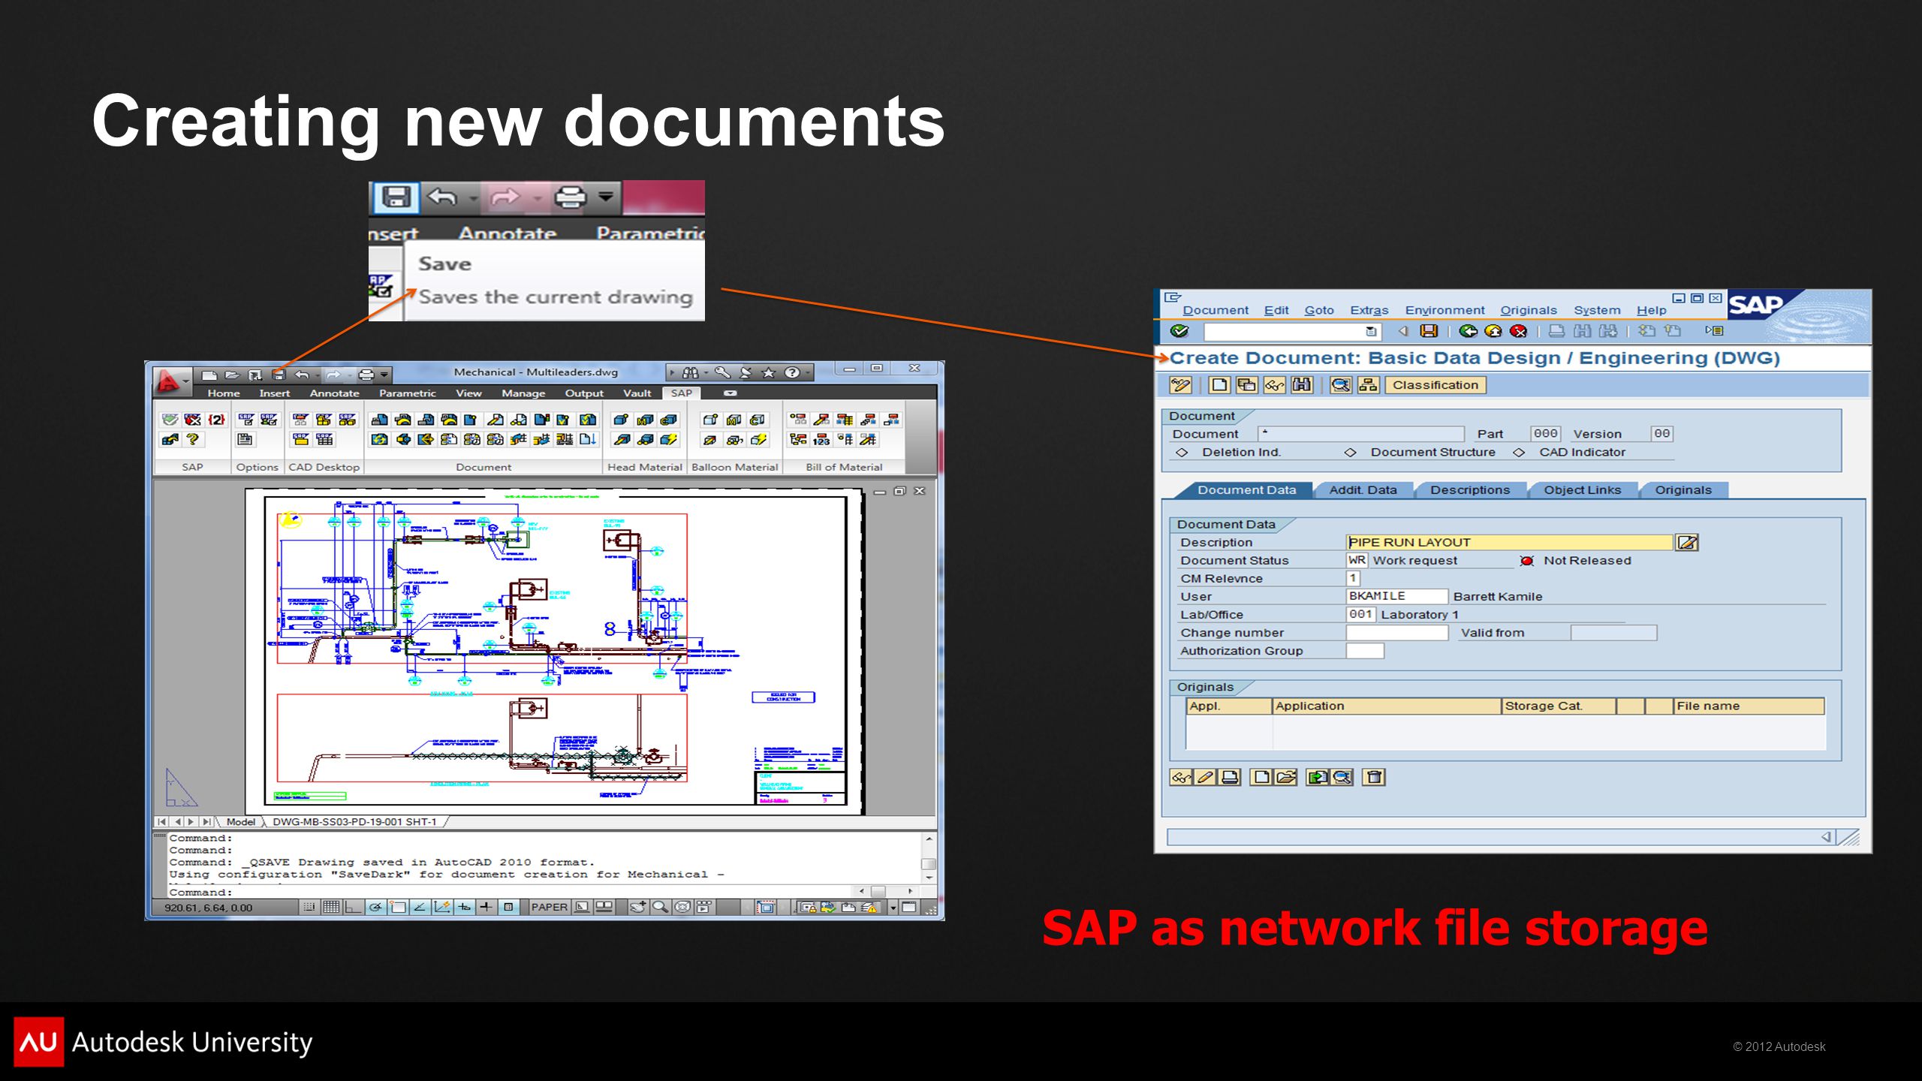Click the long text editor icon beside Description field
This screenshot has height=1081, width=1922.
point(1686,542)
